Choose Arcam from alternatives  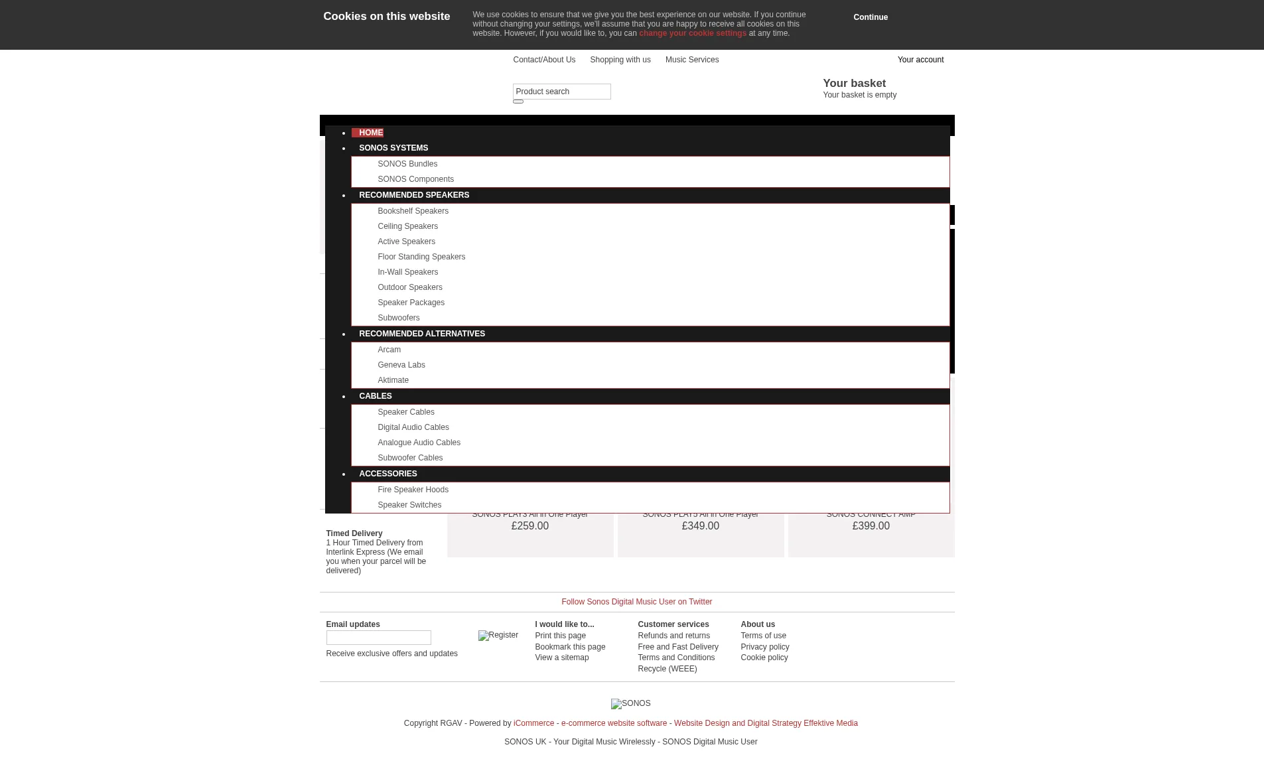[389, 350]
